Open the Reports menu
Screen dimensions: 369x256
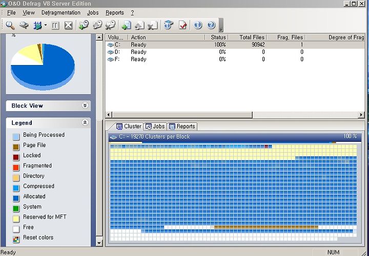115,13
